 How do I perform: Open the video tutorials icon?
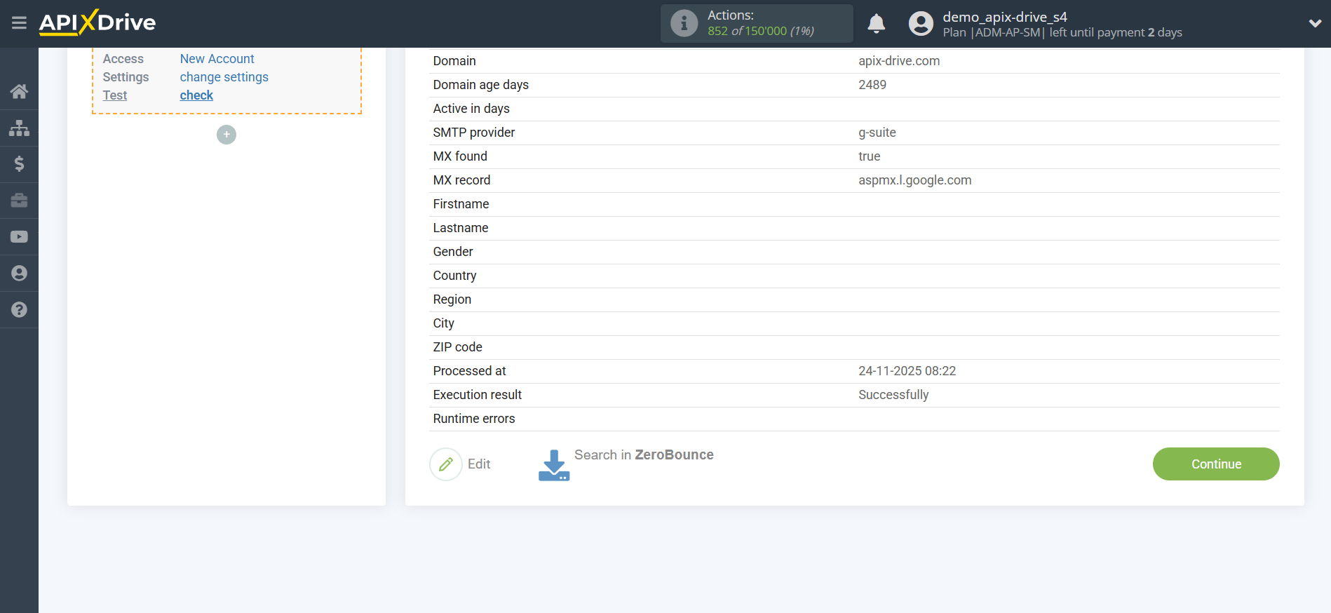tap(19, 237)
